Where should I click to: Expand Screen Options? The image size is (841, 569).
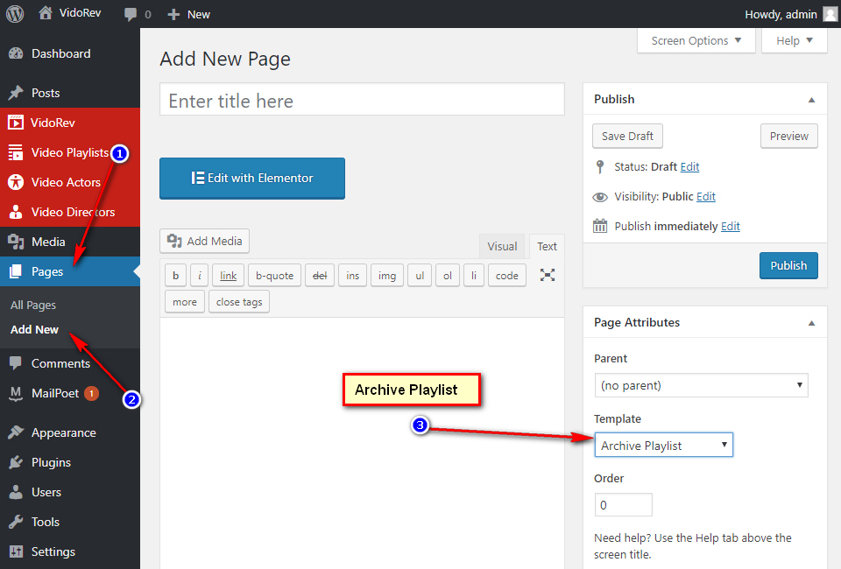696,40
